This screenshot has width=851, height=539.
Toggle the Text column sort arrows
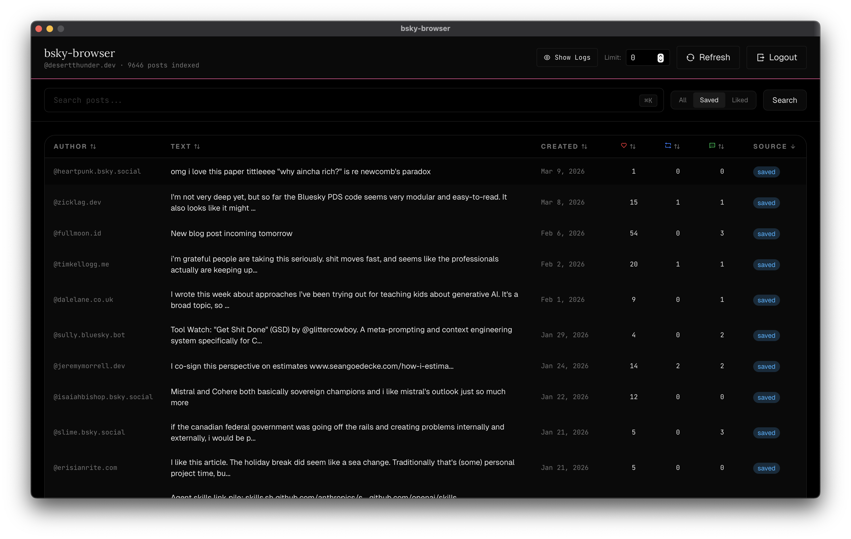tap(197, 146)
